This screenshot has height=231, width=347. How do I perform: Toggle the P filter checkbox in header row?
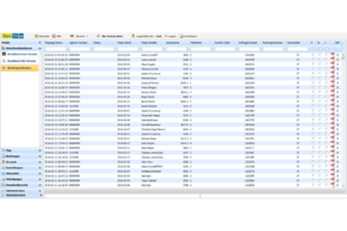click(x=314, y=49)
